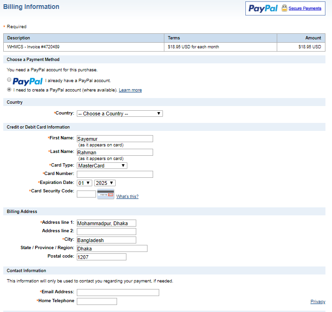The height and width of the screenshot is (312, 332).
Task: Click the Billing Address section header
Action: click(164, 212)
